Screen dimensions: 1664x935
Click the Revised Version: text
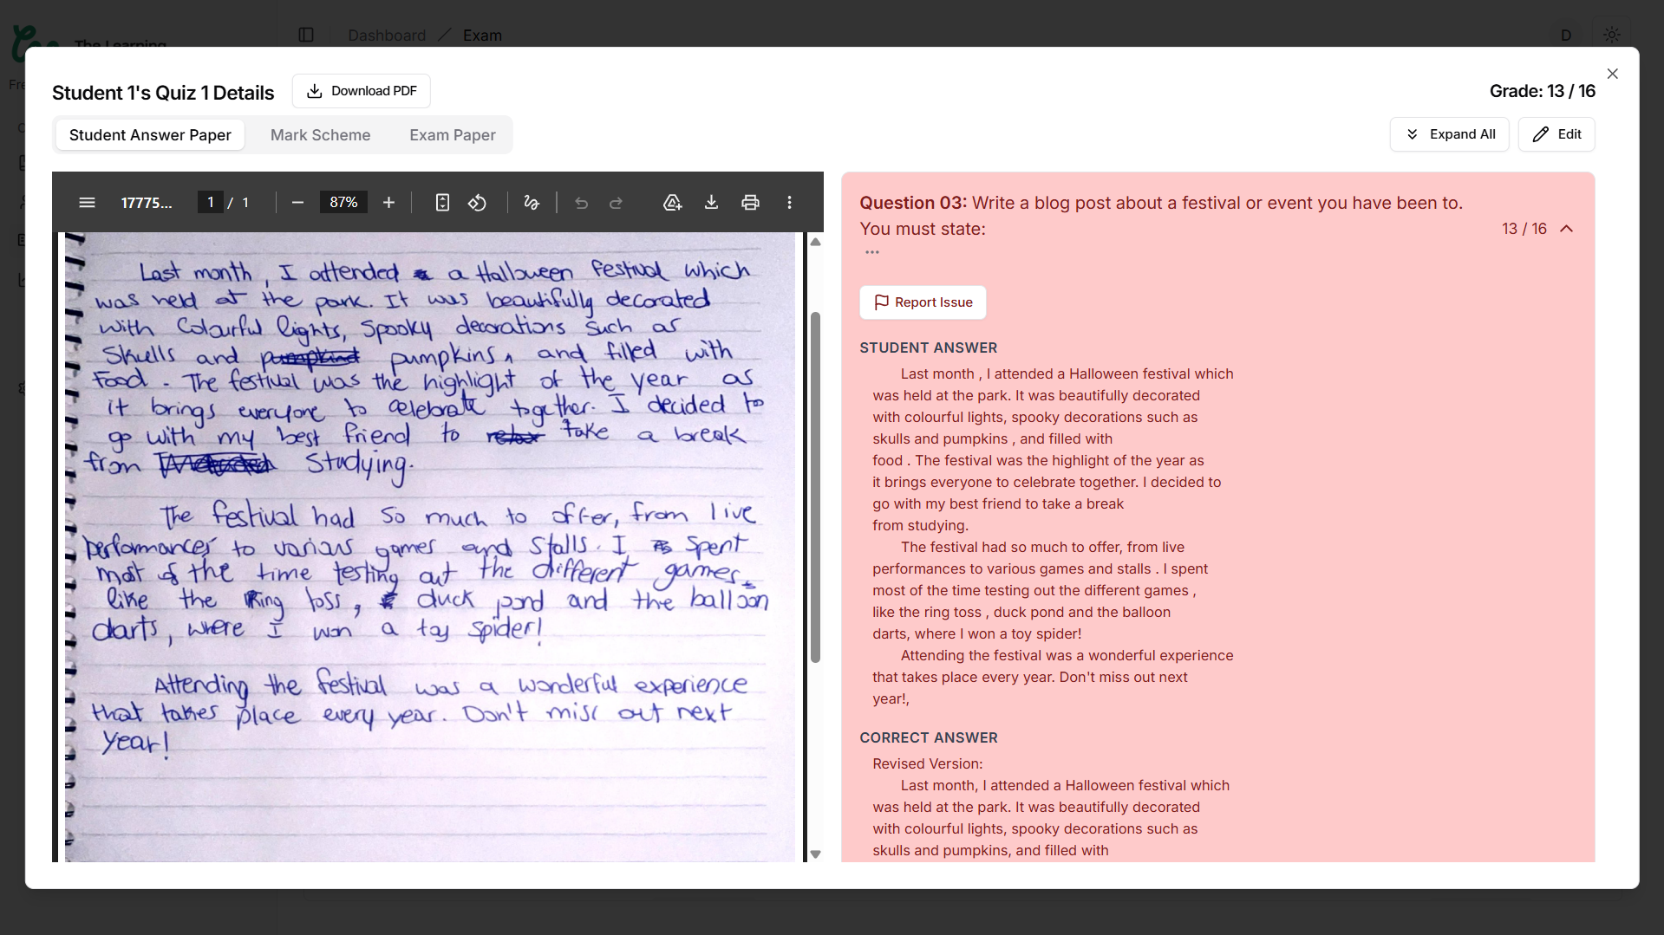tap(927, 763)
